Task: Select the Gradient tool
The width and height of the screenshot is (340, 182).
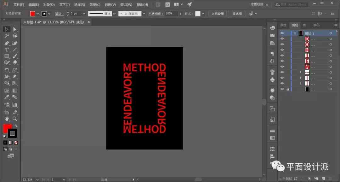Action: tap(15, 91)
